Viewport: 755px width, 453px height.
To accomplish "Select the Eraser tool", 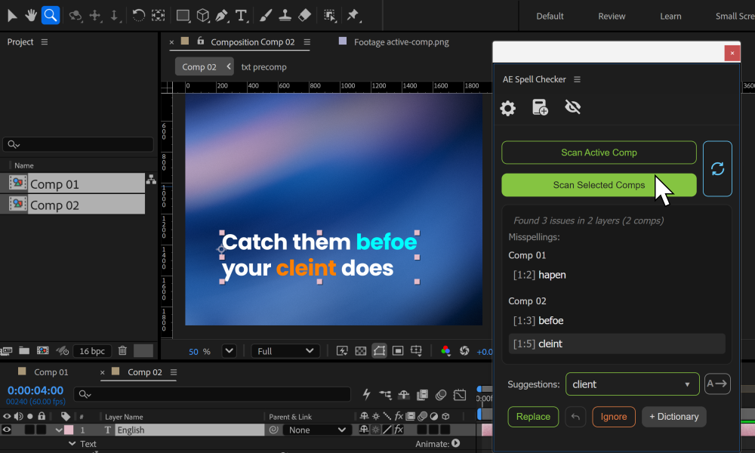I will [x=304, y=15].
